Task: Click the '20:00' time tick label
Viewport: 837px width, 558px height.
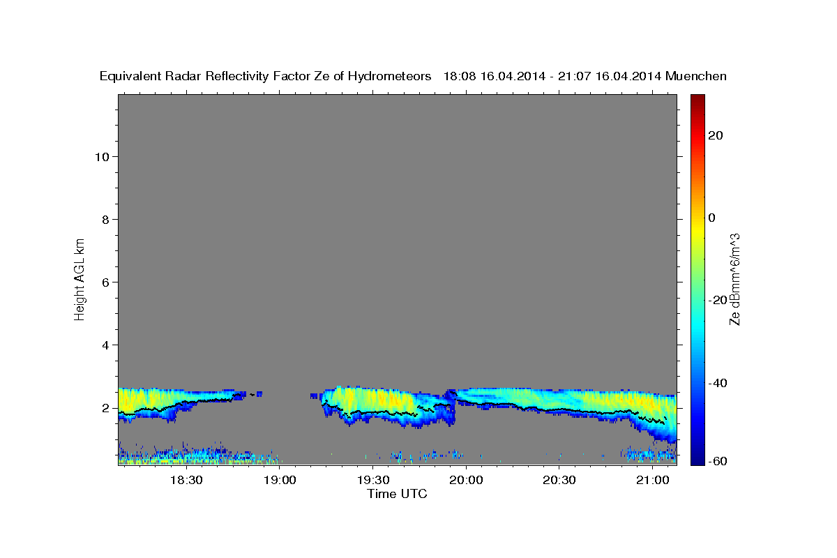Action: [x=466, y=480]
